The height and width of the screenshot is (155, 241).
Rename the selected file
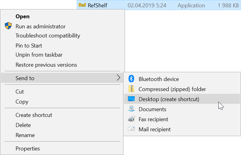(25, 135)
